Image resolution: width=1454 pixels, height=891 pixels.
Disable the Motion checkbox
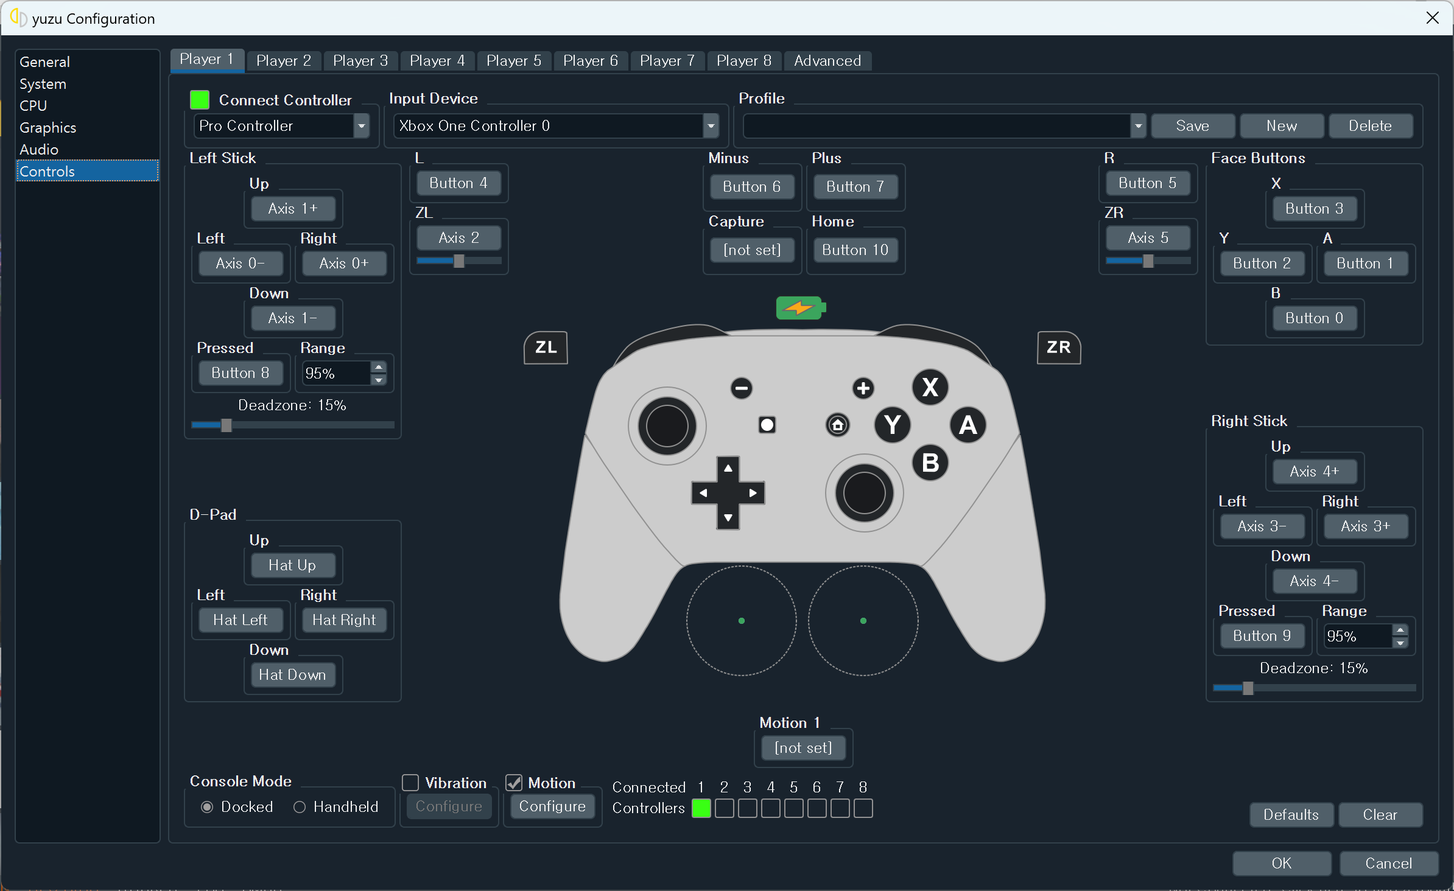(515, 783)
